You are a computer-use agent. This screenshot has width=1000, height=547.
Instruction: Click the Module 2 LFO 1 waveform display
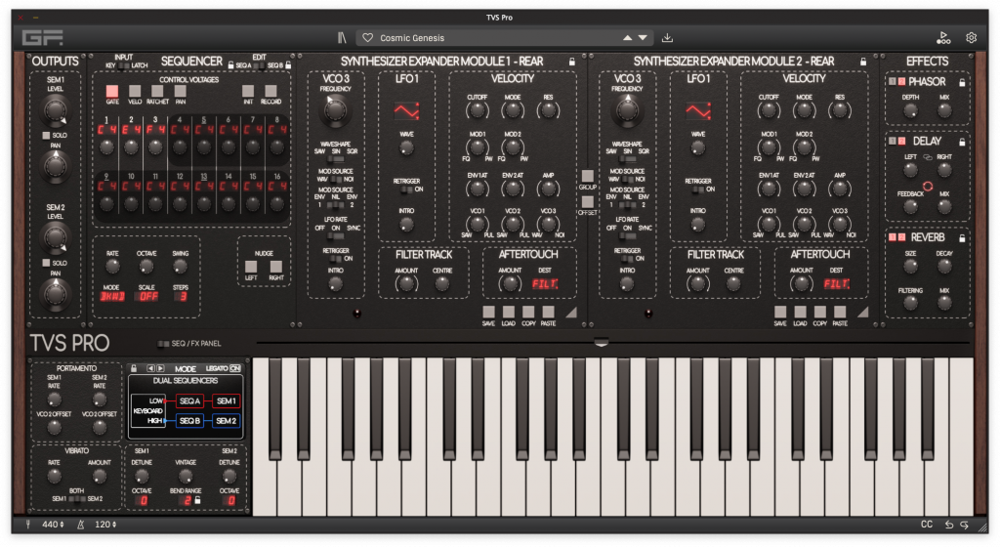point(698,111)
